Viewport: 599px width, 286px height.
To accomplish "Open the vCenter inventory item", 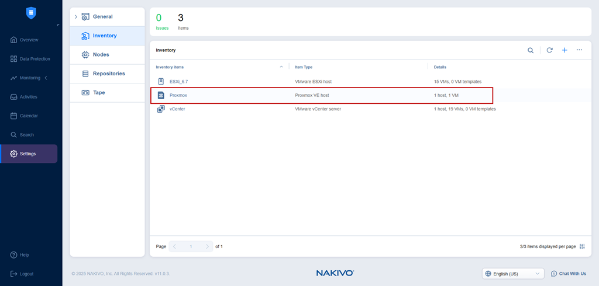I will (177, 109).
